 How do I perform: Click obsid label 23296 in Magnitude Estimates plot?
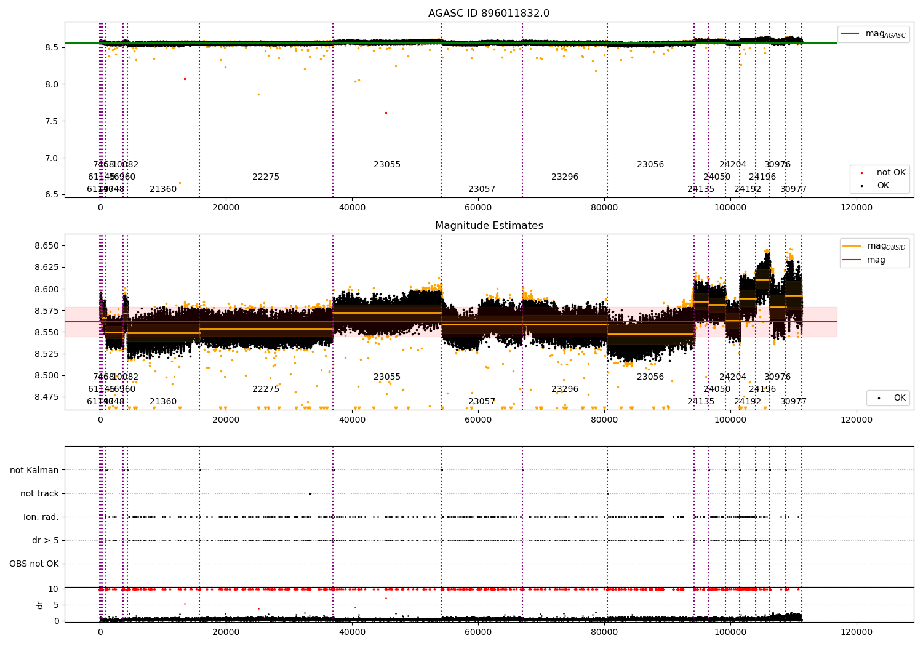565,389
